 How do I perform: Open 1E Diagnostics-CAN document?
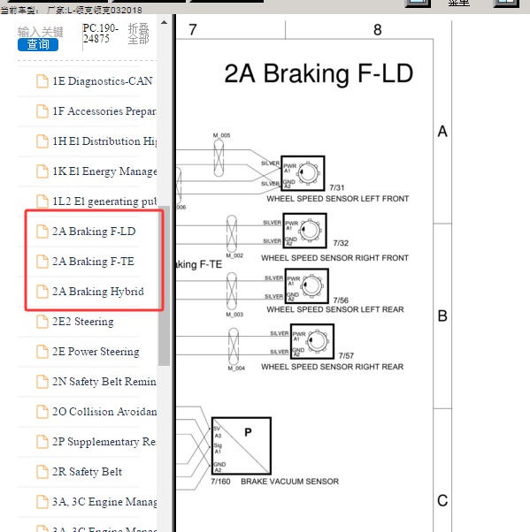pos(102,81)
